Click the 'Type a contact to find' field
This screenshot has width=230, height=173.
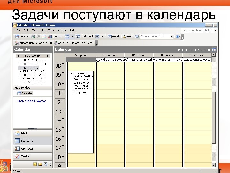click(155, 36)
